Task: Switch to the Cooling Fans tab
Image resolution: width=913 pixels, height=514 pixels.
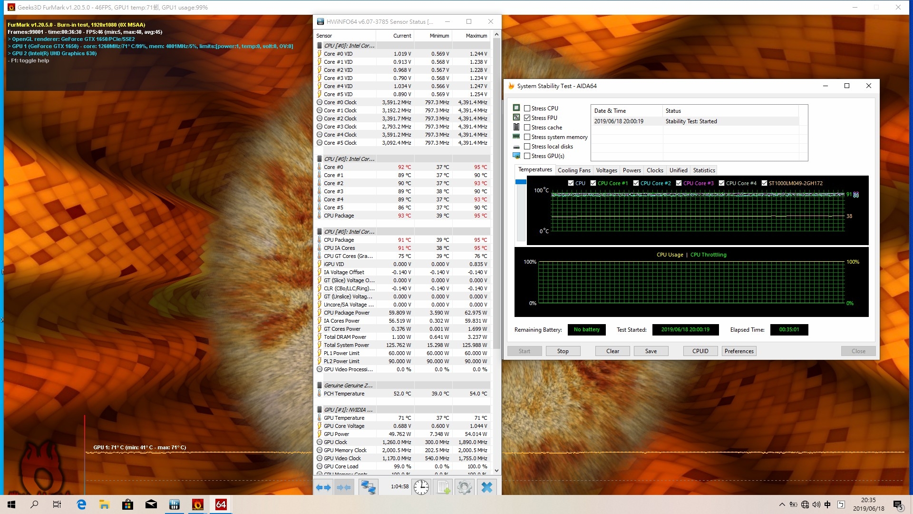Action: coord(574,170)
